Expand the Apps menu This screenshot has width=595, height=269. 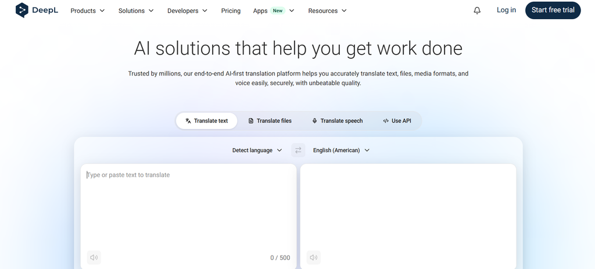(274, 10)
